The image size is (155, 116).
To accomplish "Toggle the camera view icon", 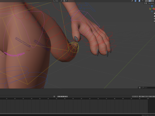I will 154,18.
